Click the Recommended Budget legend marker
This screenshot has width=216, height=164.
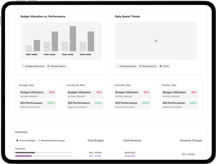tap(39, 141)
